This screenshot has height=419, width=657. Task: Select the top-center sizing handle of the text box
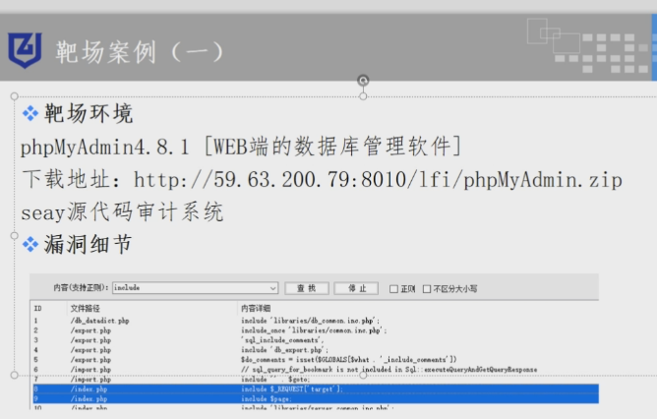point(363,96)
